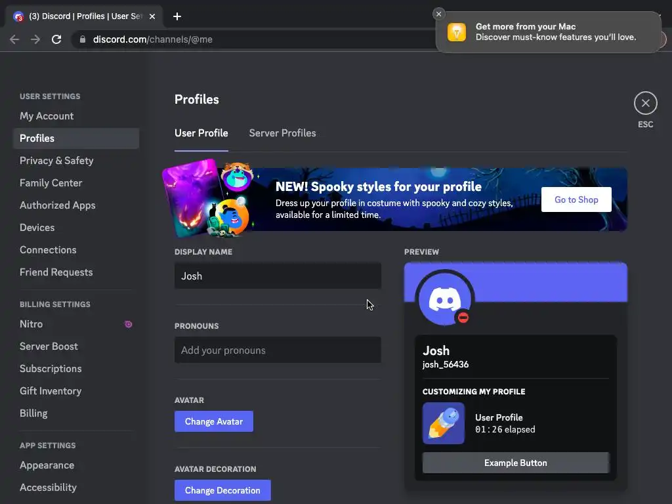The width and height of the screenshot is (672, 504).
Task: Open a new browser tab
Action: pos(177,16)
